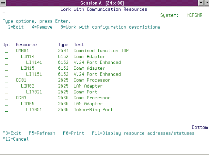Place cursor in Opt field for CC03
The image size is (209, 155).
(x=7, y=98)
